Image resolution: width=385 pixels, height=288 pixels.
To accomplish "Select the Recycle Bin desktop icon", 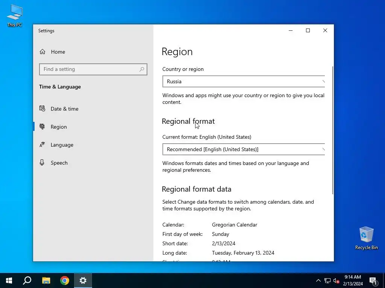I will [x=366, y=238].
